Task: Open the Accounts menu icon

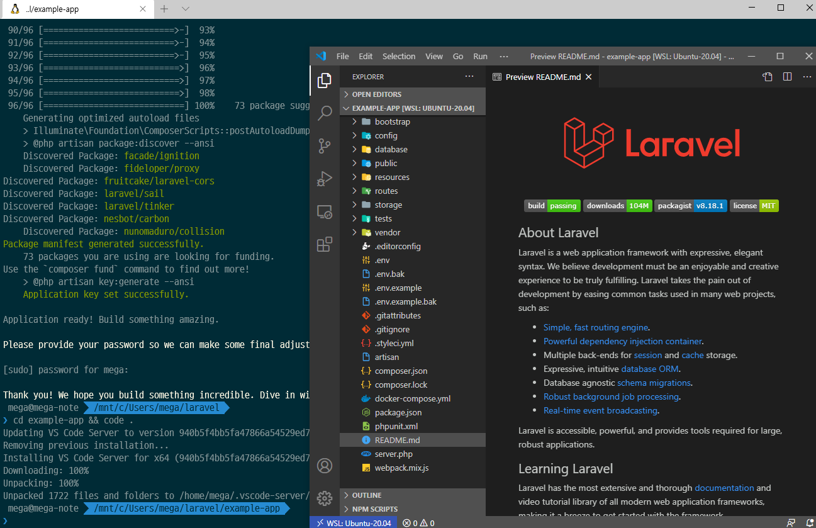Action: 325,466
